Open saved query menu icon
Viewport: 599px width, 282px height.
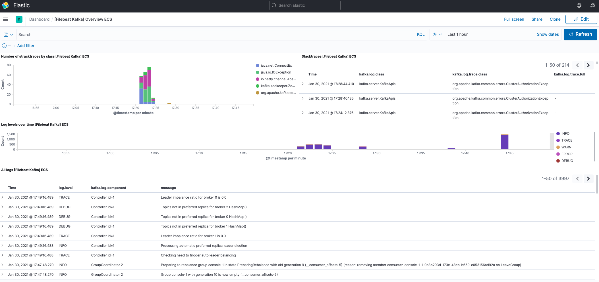click(x=9, y=35)
